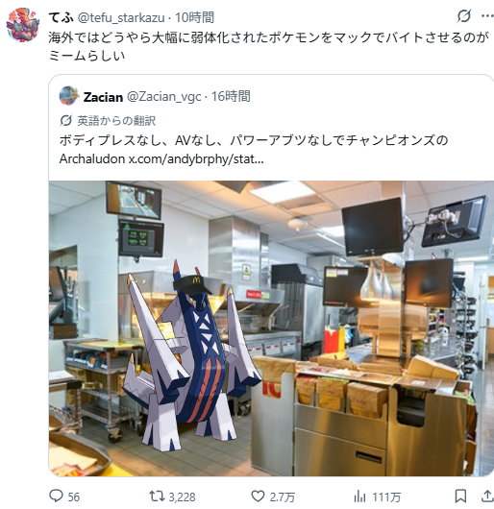Open the x.com/andybrphy/stat... link

[x=196, y=159]
